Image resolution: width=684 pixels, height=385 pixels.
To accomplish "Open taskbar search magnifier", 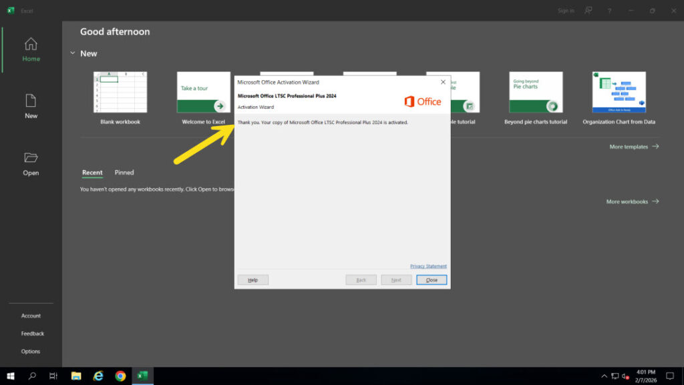I will tap(32, 376).
